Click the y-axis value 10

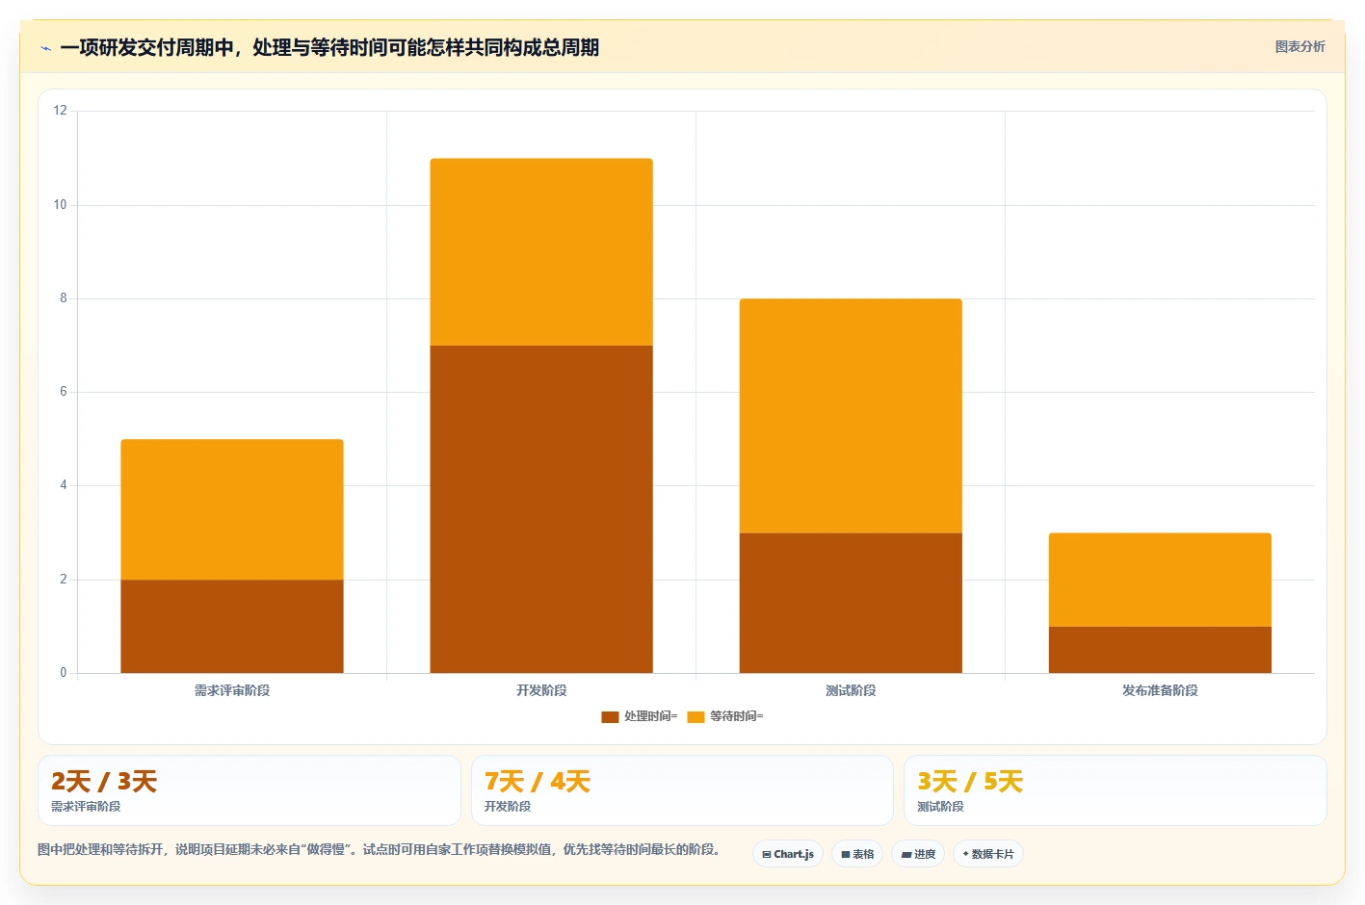(x=61, y=205)
